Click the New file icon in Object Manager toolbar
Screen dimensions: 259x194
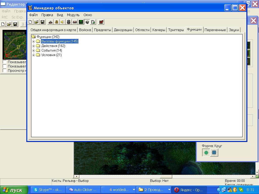[30, 22]
